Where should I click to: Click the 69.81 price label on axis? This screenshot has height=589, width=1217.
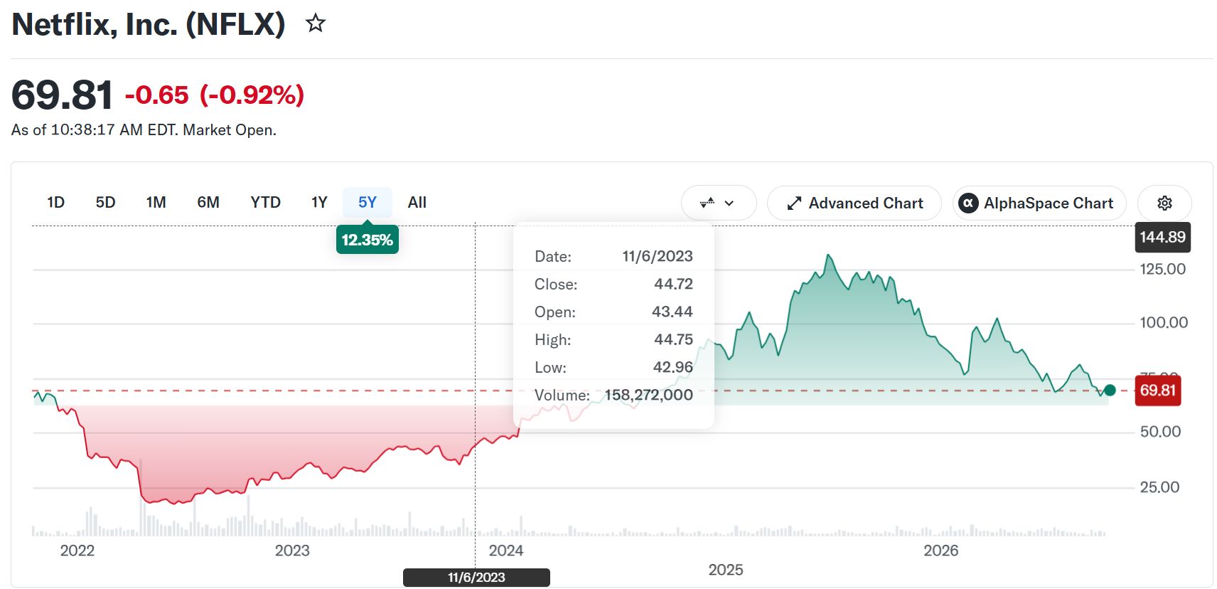click(1158, 390)
